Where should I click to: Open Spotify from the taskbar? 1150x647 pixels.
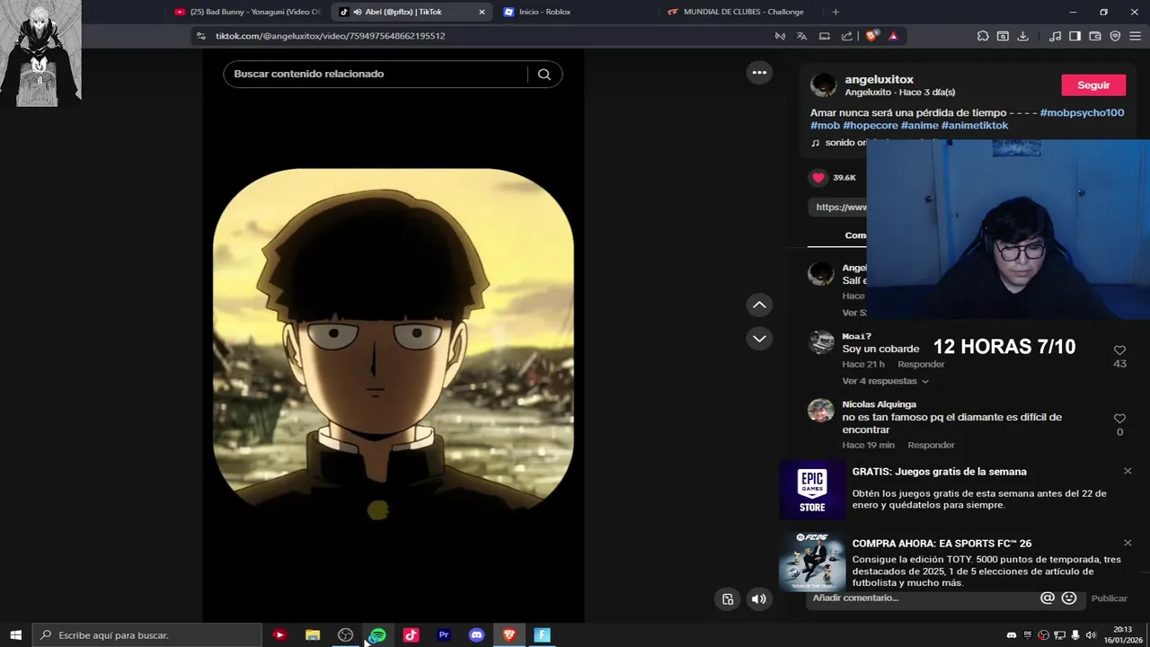pyautogui.click(x=377, y=634)
